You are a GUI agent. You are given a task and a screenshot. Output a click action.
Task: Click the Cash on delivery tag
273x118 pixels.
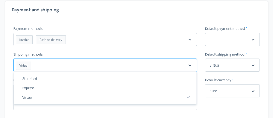[x=51, y=40]
